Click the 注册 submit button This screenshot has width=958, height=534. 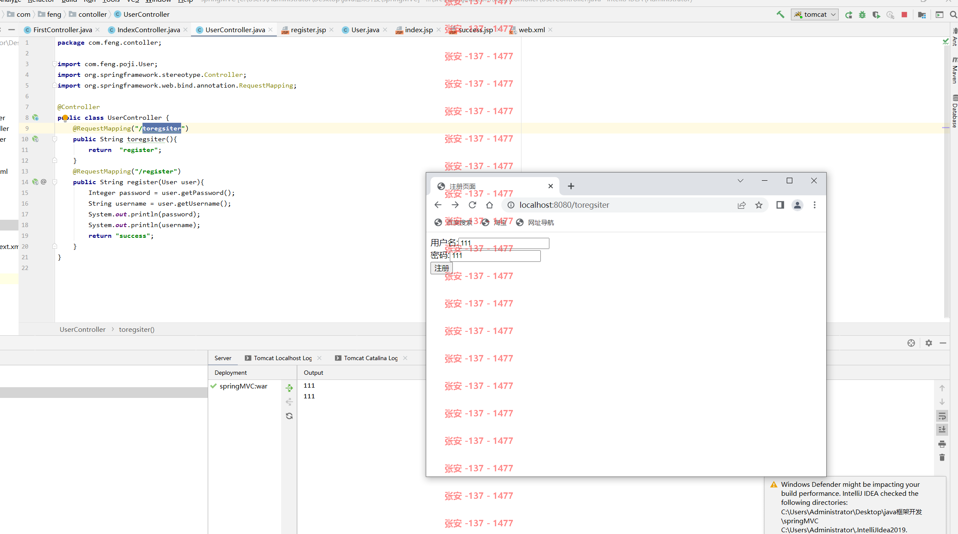coord(442,268)
